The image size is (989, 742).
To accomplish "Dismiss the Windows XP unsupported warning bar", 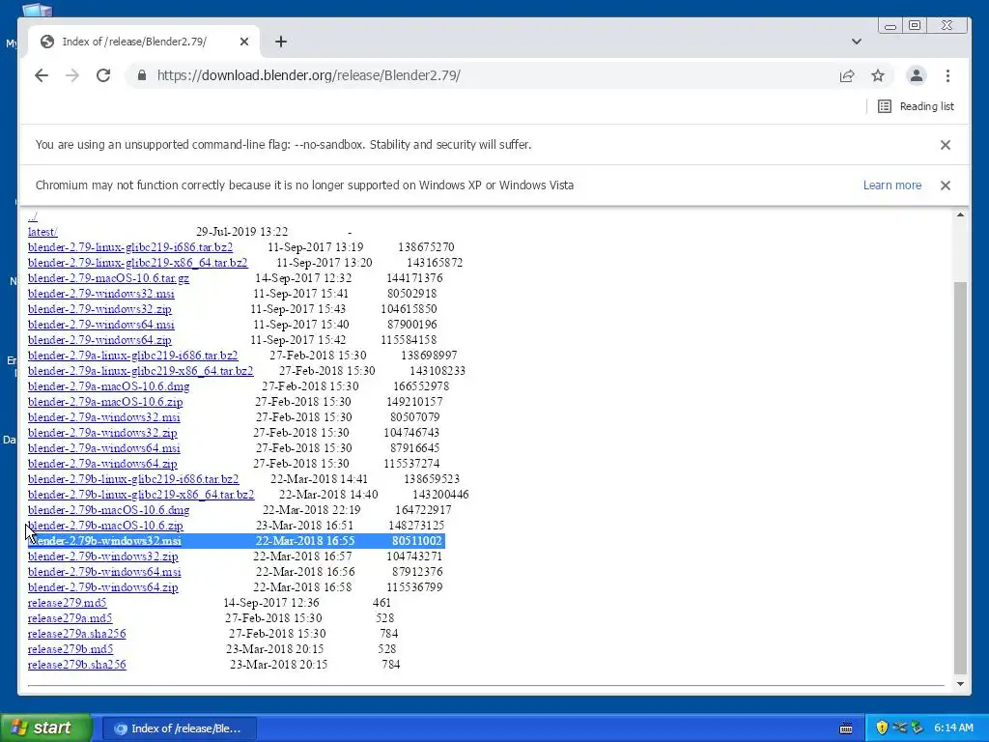I will [x=945, y=185].
